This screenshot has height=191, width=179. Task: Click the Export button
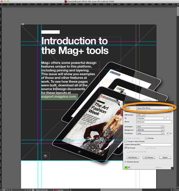coord(165,158)
